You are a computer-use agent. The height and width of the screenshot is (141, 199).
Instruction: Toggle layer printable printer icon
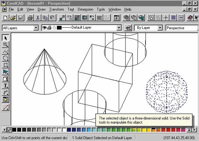pyautogui.click(x=49, y=28)
